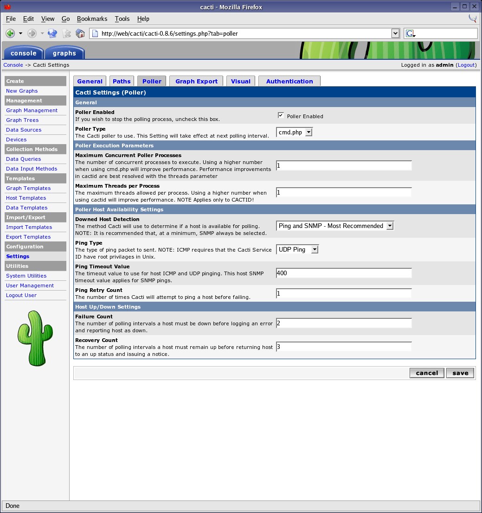482x513 pixels.
Task: Expand the address bar URL dropdown
Action: (395, 33)
